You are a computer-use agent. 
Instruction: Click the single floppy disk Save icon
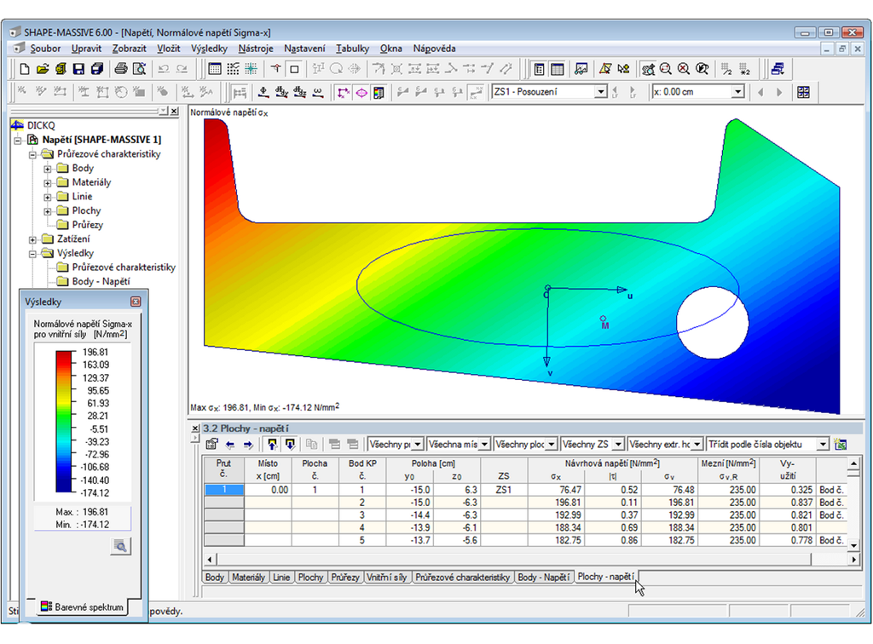coord(78,69)
